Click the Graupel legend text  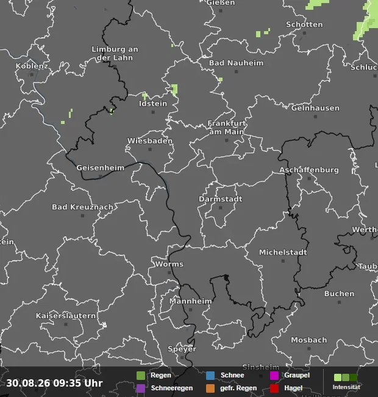297,375
